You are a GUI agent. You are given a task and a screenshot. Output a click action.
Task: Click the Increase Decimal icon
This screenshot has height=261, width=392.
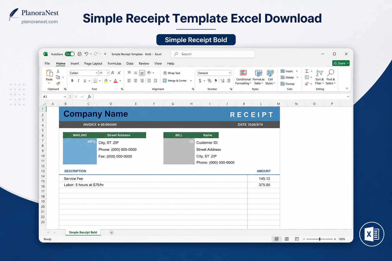coord(223,81)
